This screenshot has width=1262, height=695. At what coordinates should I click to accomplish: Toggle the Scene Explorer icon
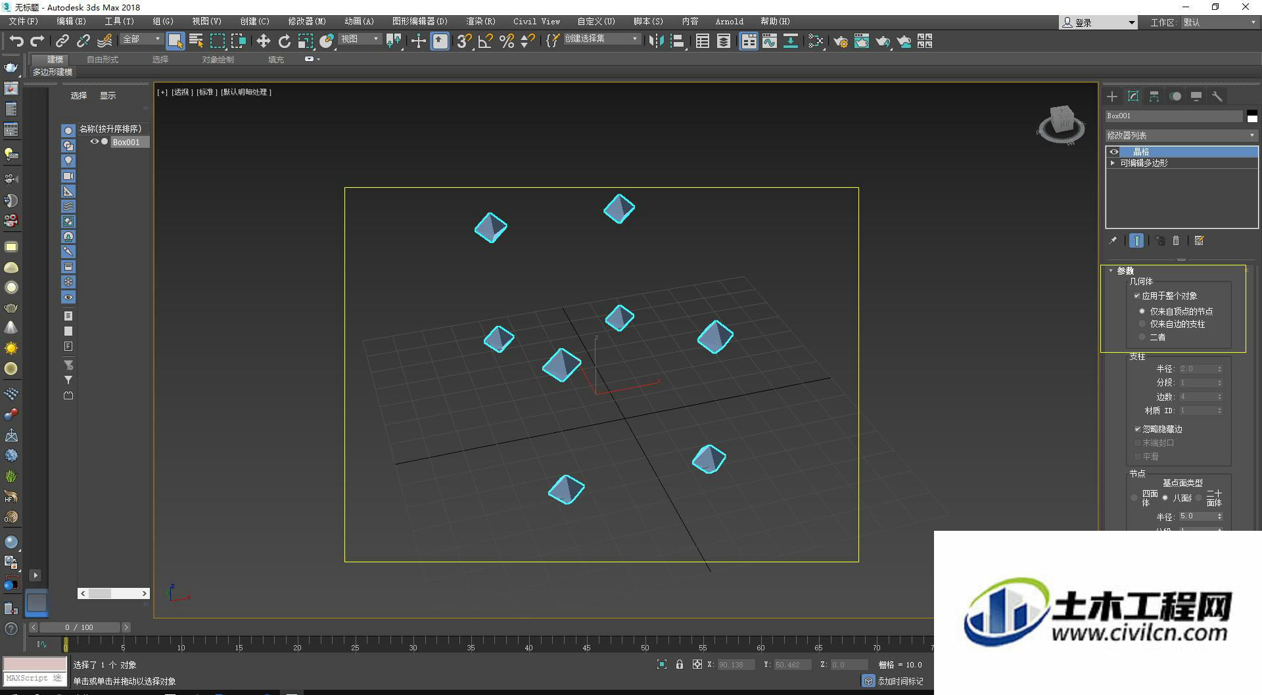[703, 41]
